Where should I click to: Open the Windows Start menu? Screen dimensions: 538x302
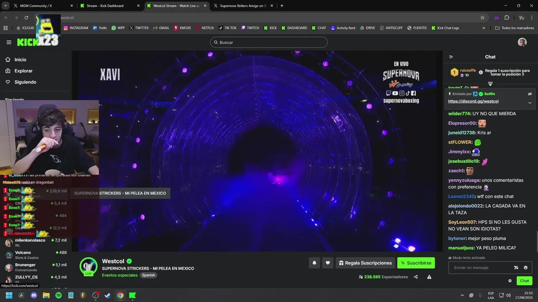point(9,295)
